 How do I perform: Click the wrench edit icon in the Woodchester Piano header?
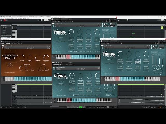pos(3,46)
